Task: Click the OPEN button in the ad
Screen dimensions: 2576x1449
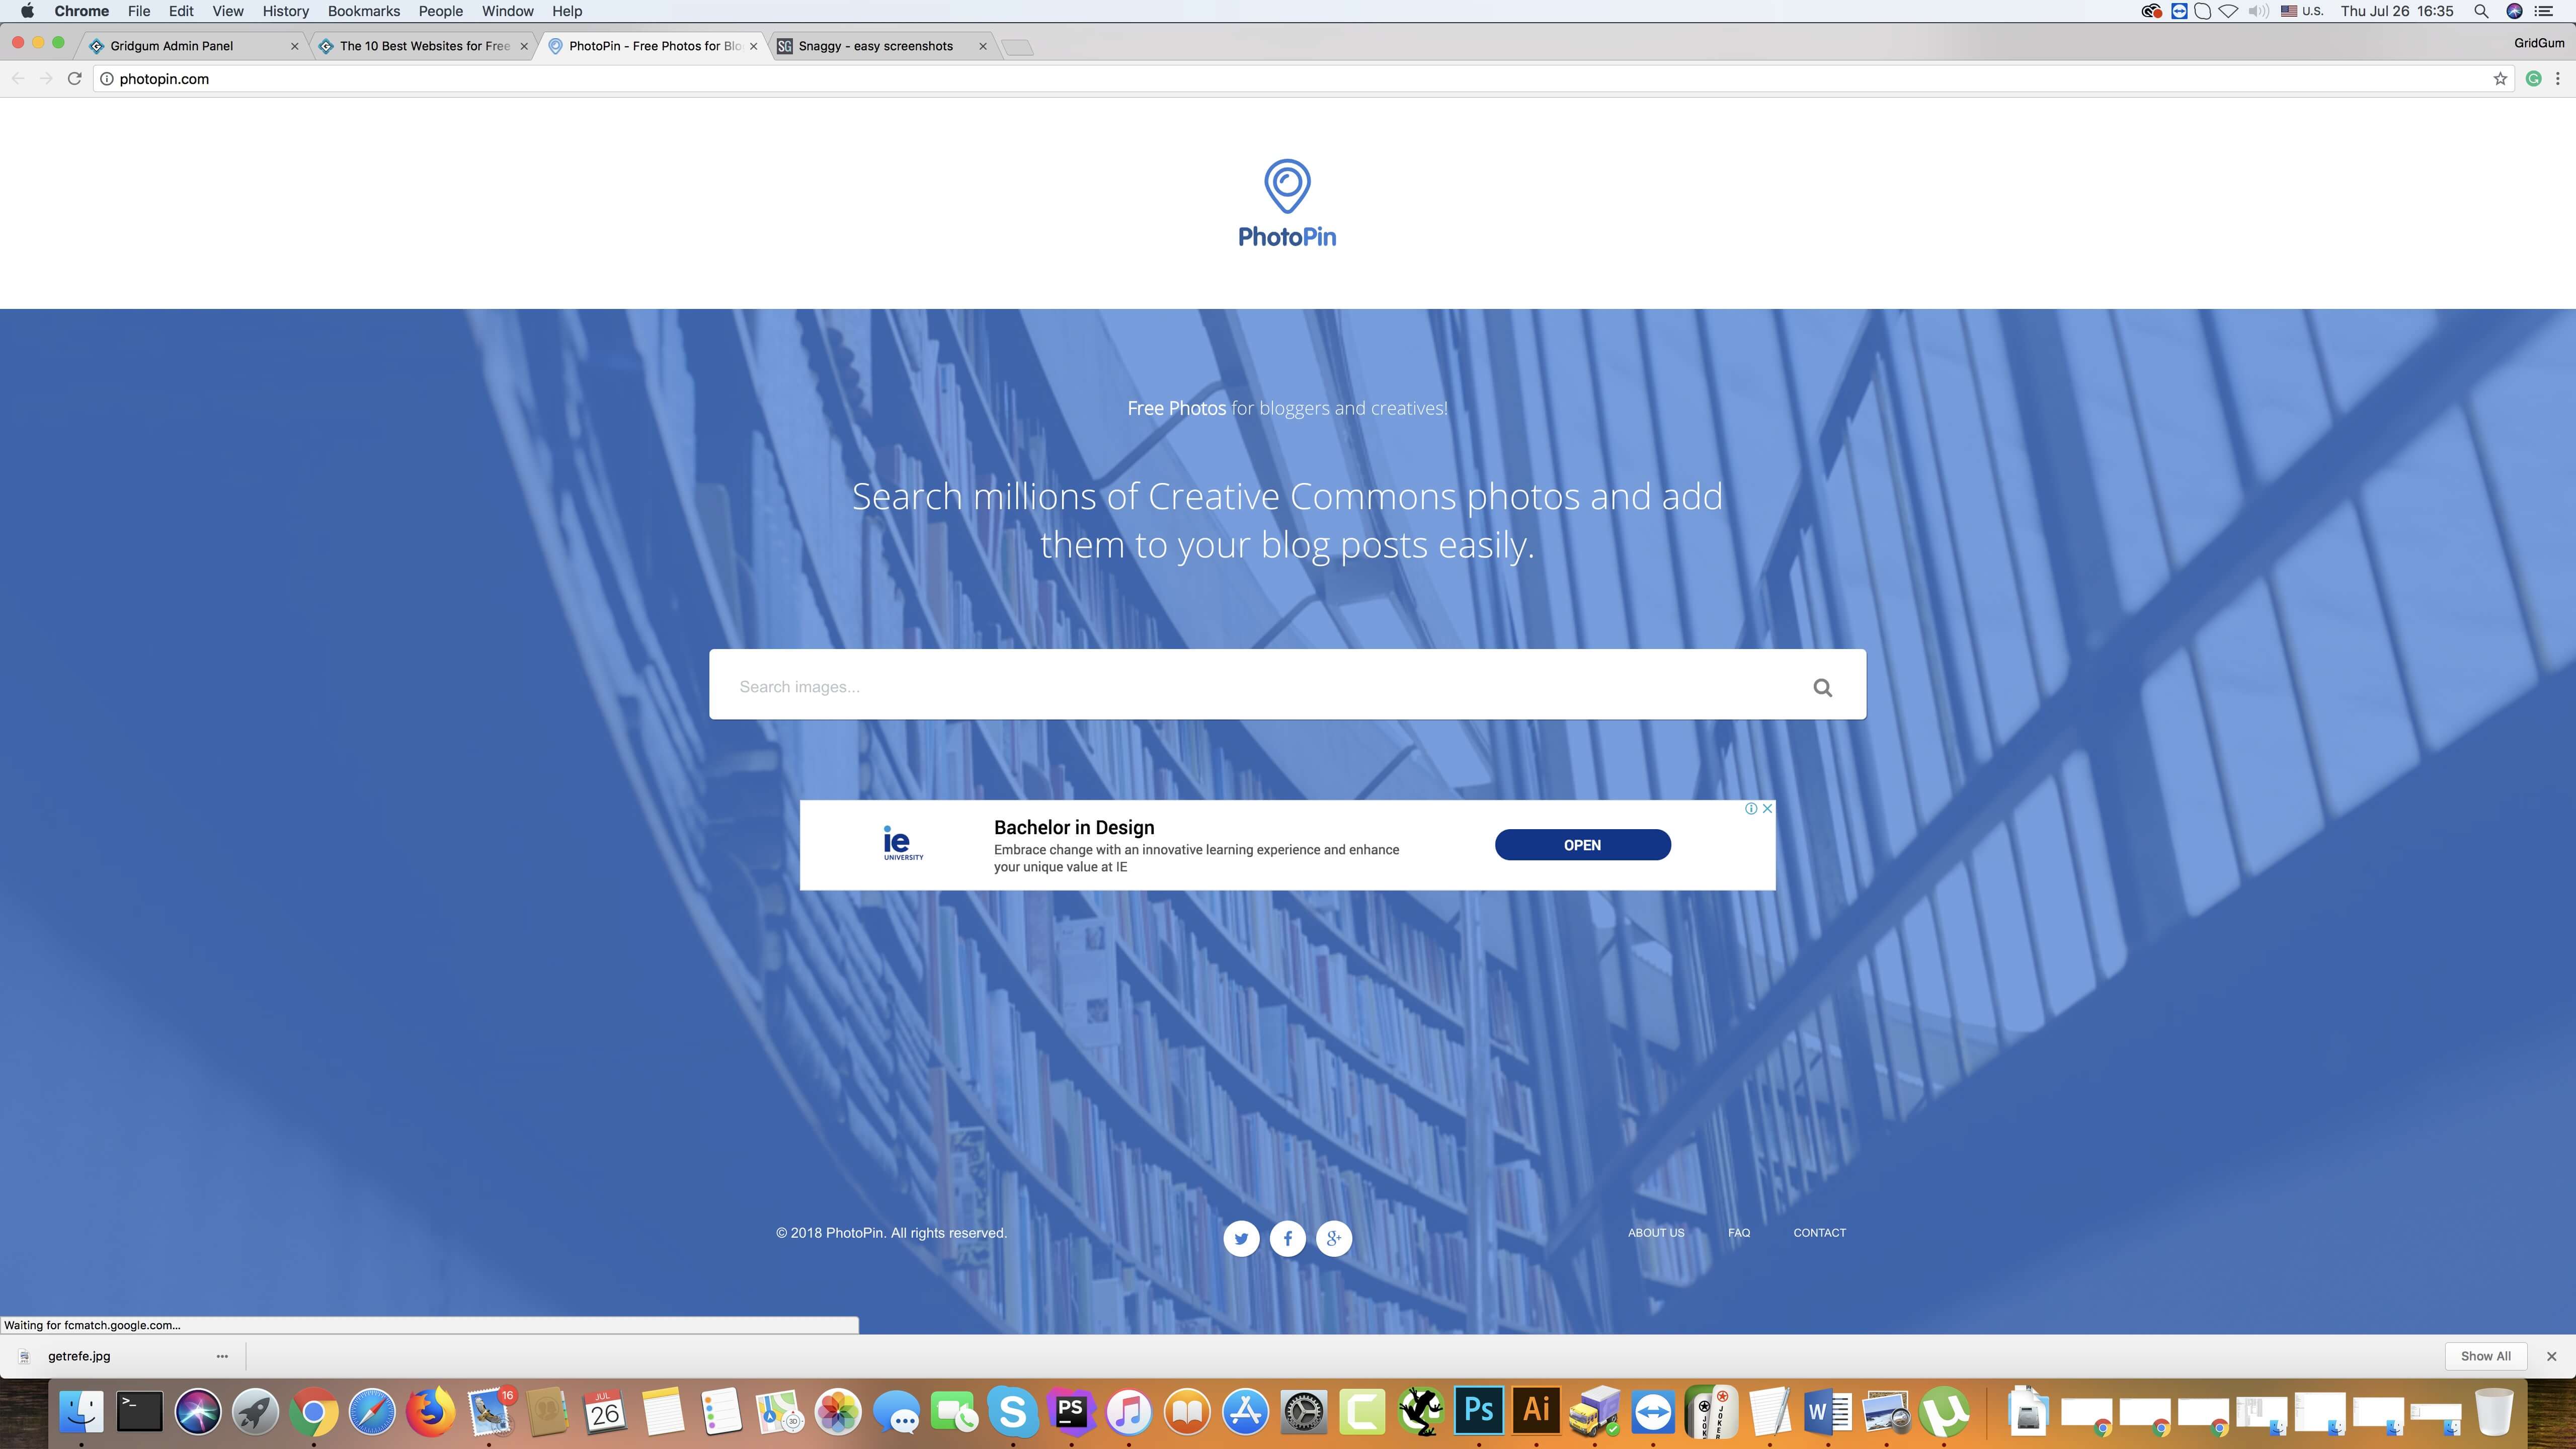Action: (x=1582, y=845)
